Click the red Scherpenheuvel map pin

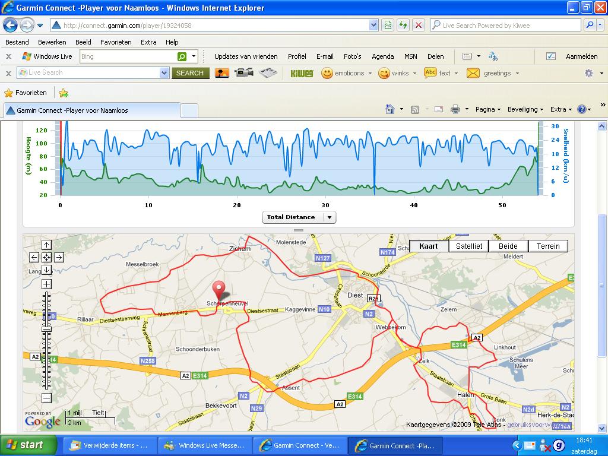pyautogui.click(x=219, y=291)
